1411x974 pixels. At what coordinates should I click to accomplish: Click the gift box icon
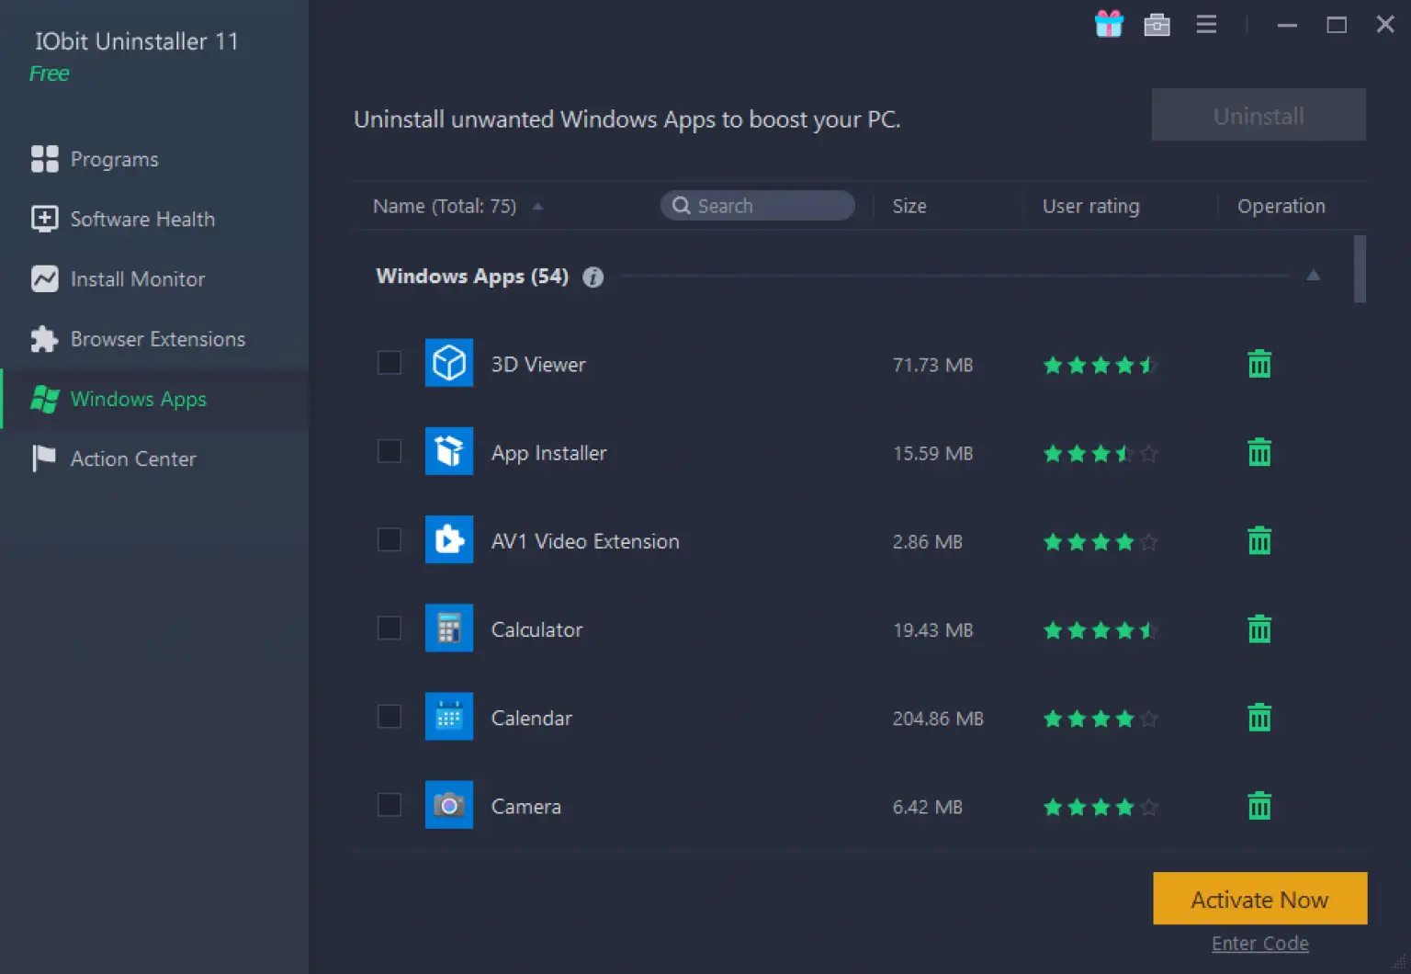tap(1109, 24)
